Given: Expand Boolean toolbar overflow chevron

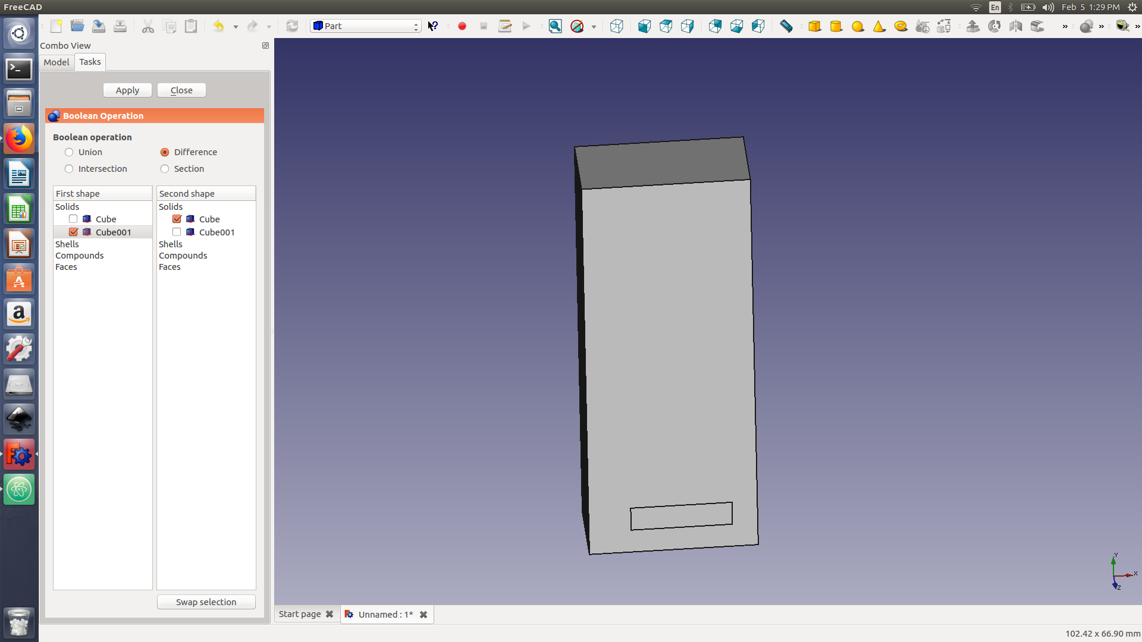Looking at the screenshot, I should (x=1102, y=27).
